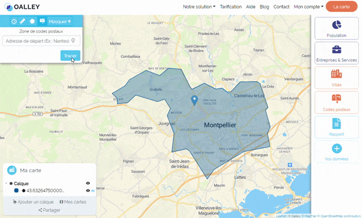This screenshot has height=218, width=362.
Task: Select the postal codes zone tool icon
Action: tap(42, 22)
